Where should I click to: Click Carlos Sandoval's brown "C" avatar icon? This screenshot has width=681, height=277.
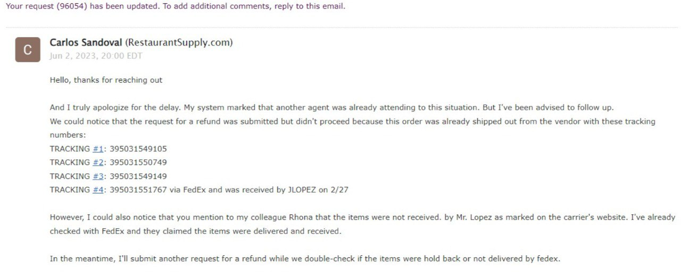coord(28,50)
